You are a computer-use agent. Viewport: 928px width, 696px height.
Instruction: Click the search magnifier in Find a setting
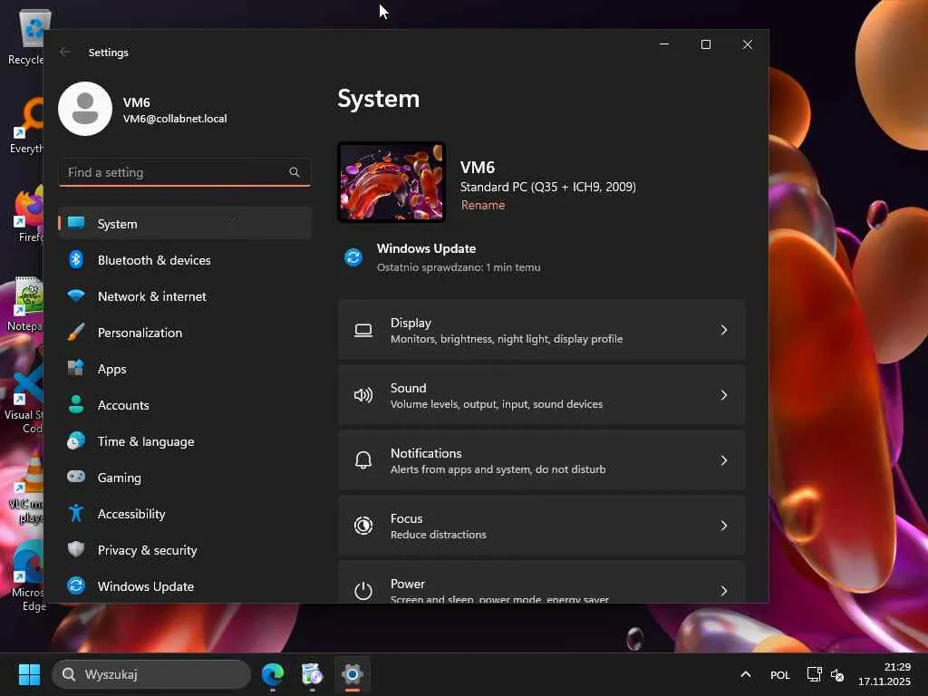(295, 172)
